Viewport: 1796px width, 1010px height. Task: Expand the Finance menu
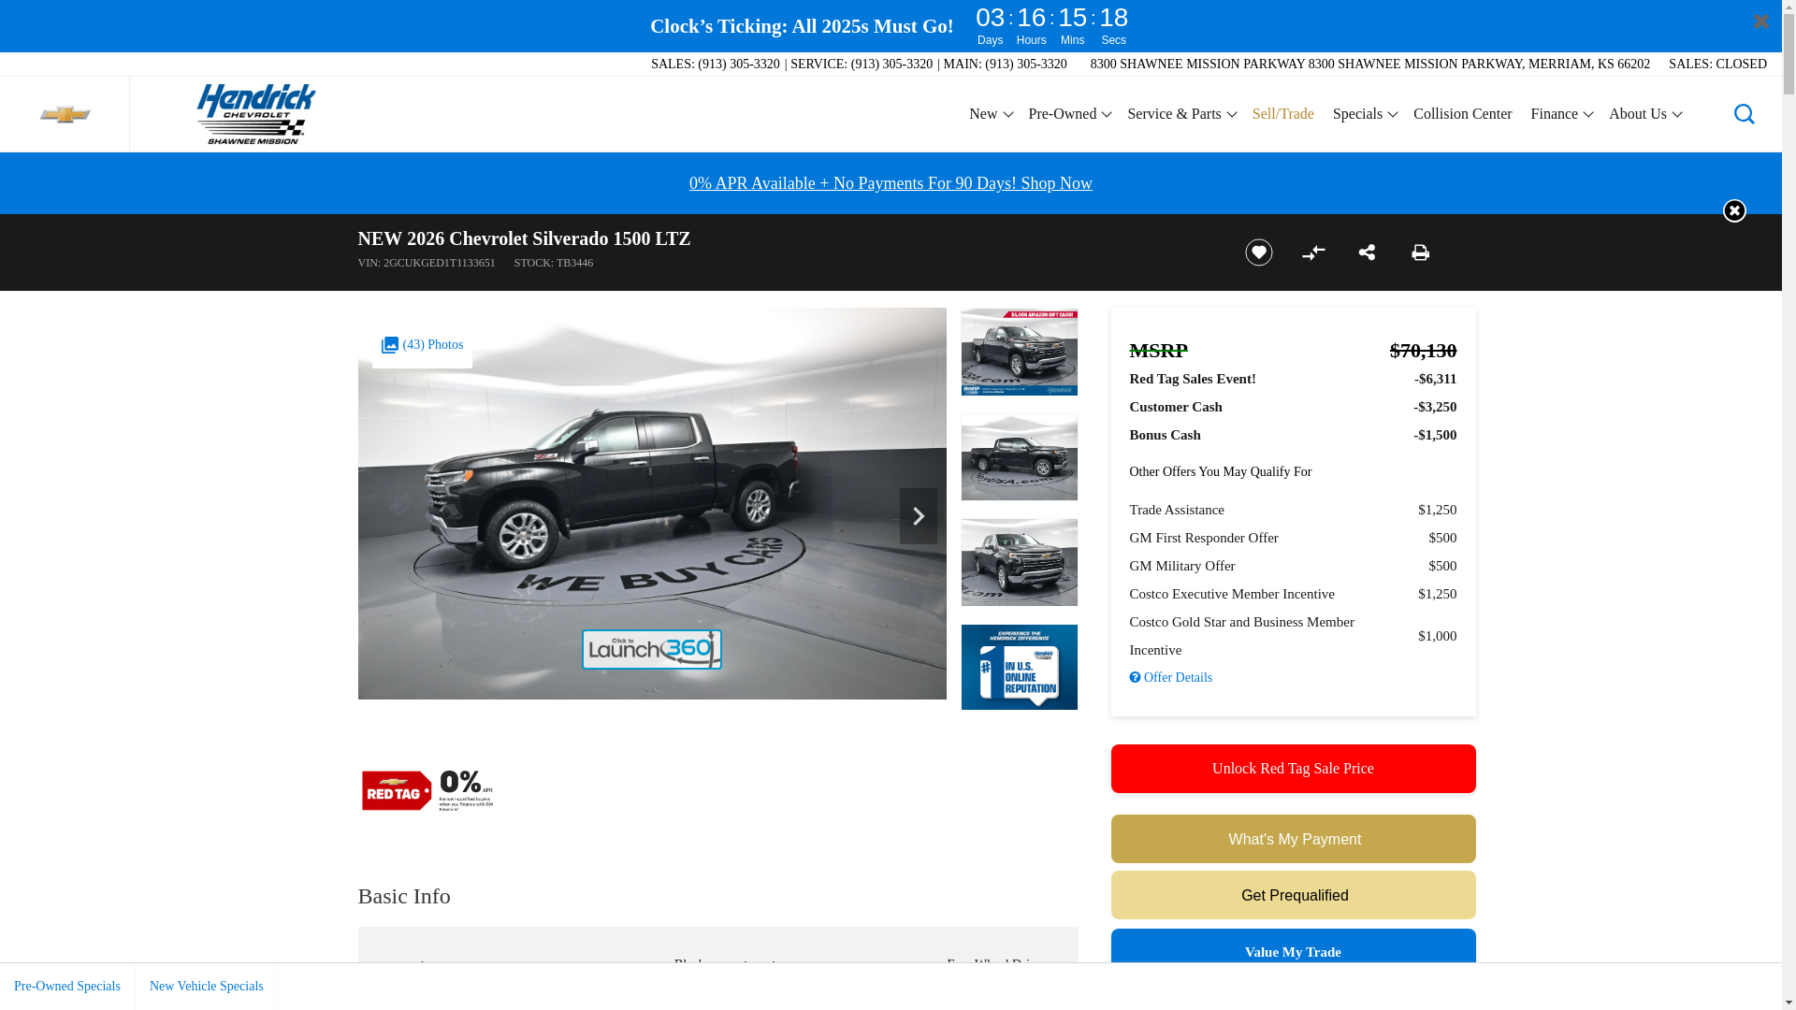(1561, 114)
